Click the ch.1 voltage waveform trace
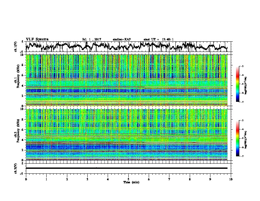 tap(127, 46)
